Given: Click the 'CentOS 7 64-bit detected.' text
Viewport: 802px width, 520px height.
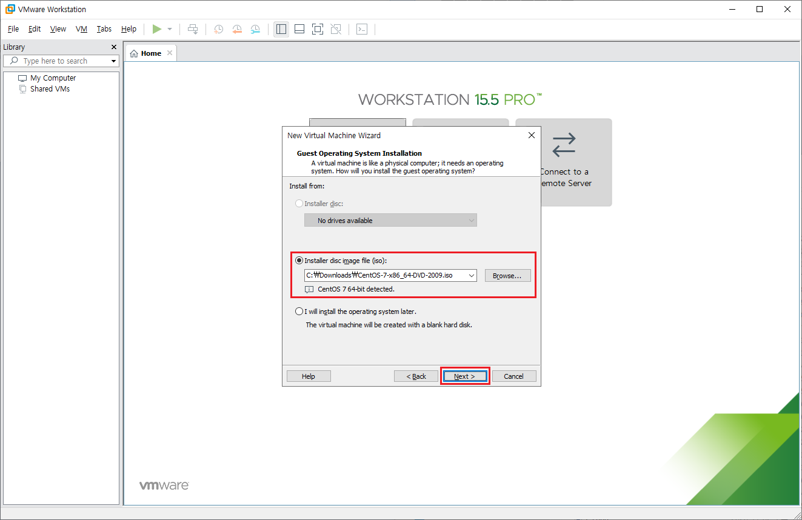Looking at the screenshot, I should (x=356, y=289).
